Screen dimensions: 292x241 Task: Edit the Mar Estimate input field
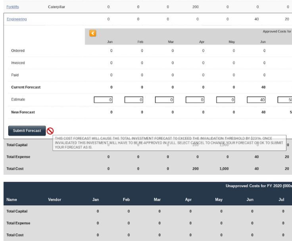(164, 100)
